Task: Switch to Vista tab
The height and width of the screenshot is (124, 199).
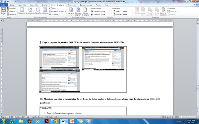Action: (x=106, y=5)
